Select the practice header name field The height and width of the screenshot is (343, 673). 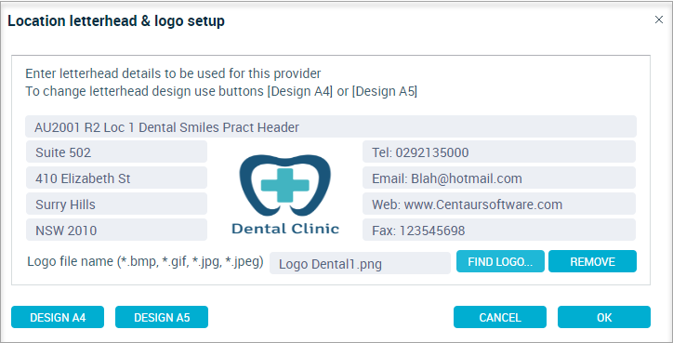tap(331, 126)
